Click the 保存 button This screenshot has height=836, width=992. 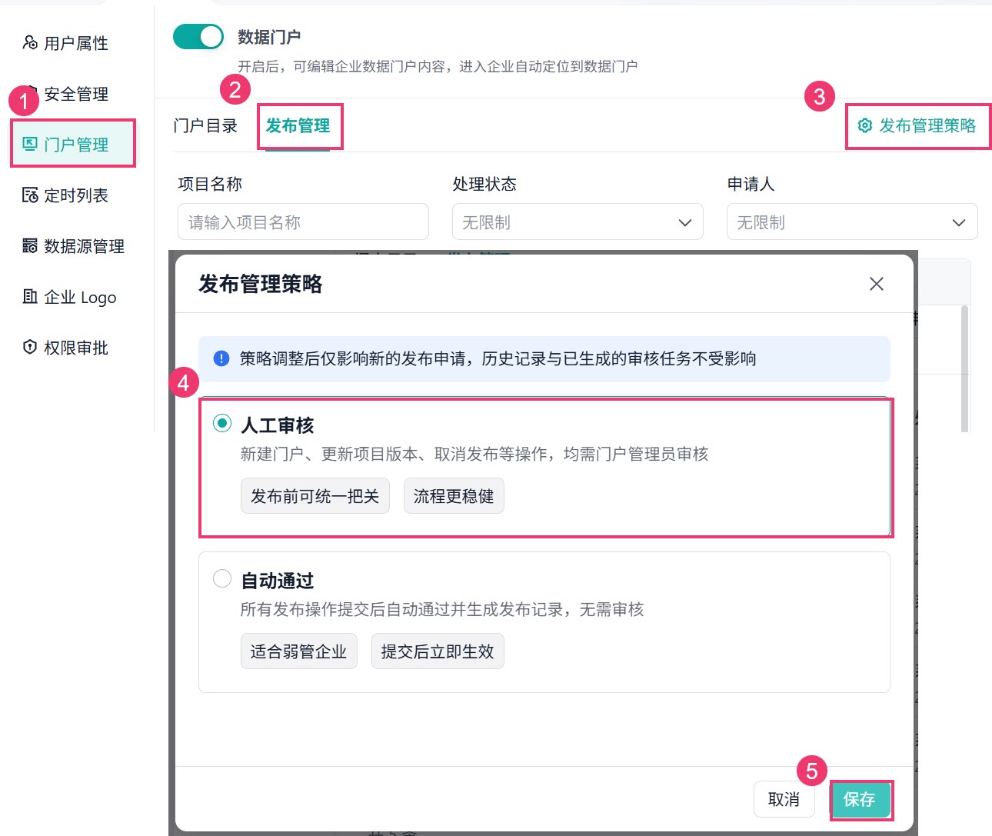[x=860, y=800]
